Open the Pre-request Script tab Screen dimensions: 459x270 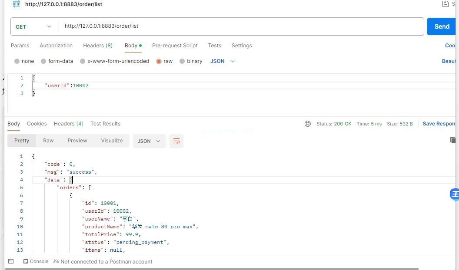(x=175, y=46)
